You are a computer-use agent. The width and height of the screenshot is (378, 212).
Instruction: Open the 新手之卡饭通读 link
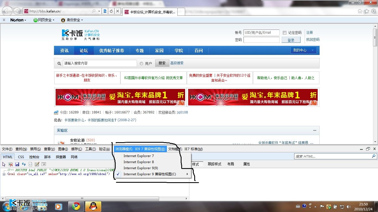tap(87, 78)
